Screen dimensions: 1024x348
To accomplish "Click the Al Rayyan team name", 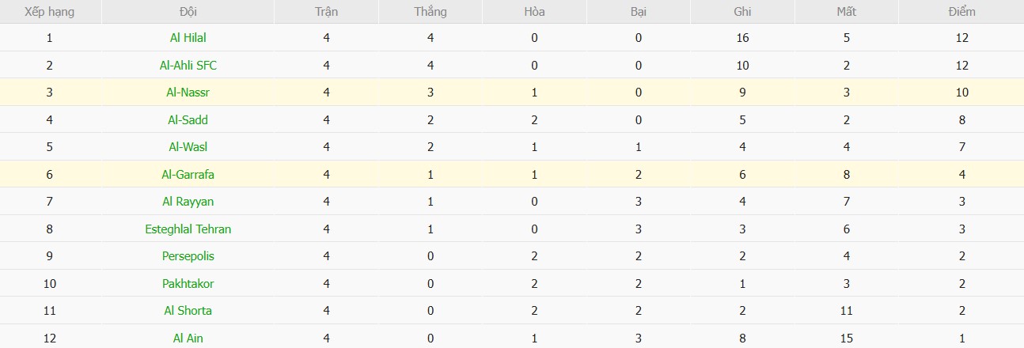I will (188, 202).
